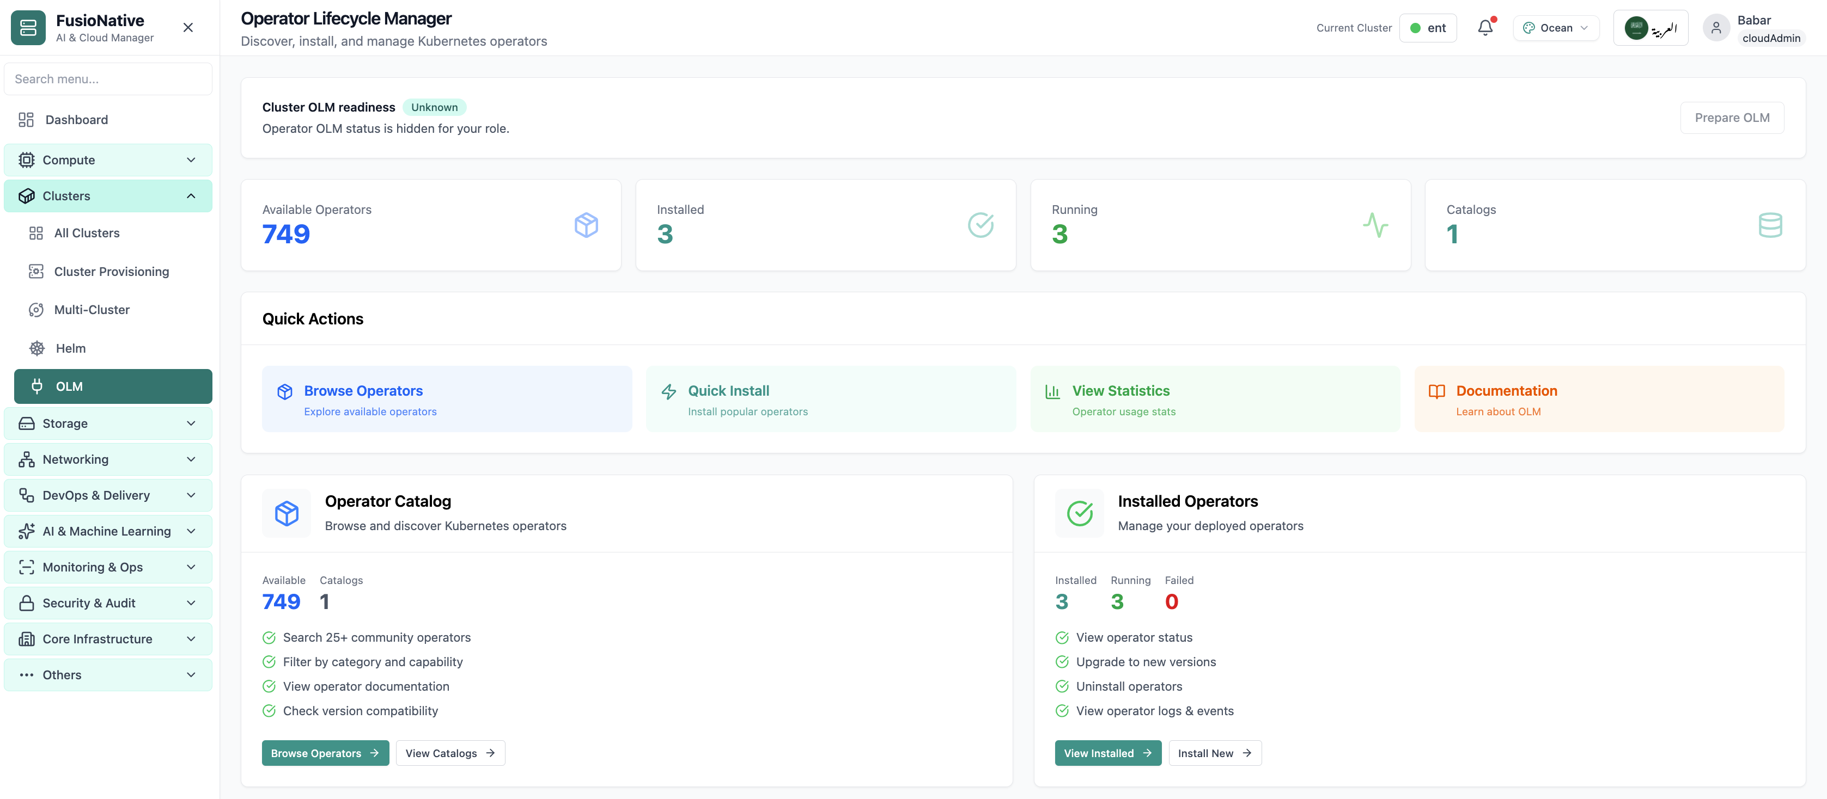The height and width of the screenshot is (799, 1827).
Task: Expand the Compute section chevron
Action: [x=191, y=160]
